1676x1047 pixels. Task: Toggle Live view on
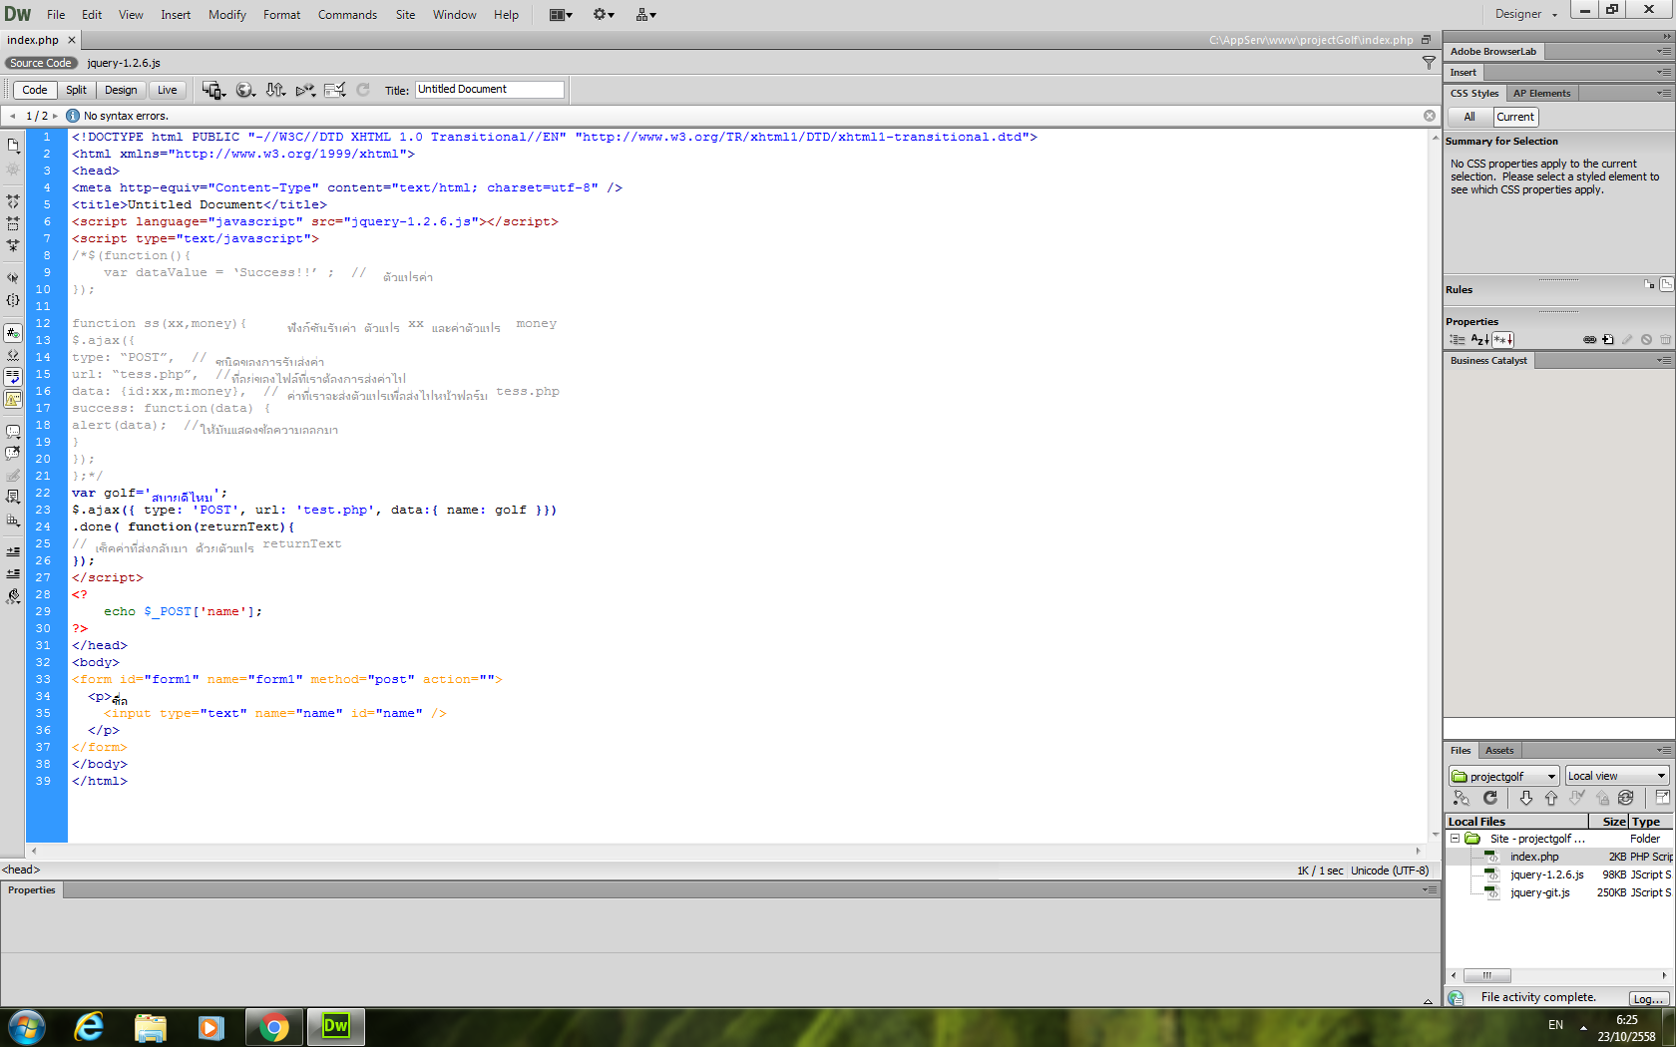167,90
